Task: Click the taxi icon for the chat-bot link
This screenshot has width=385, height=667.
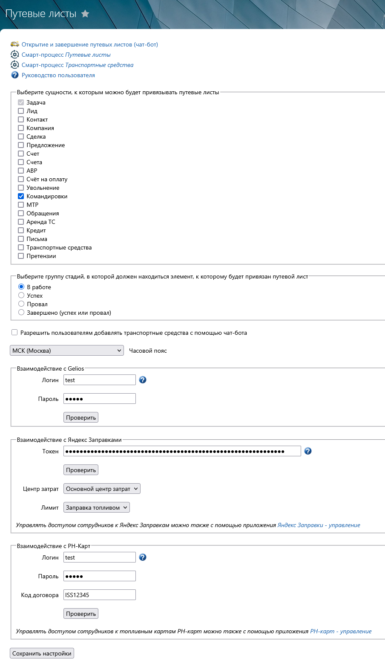Action: click(x=15, y=44)
